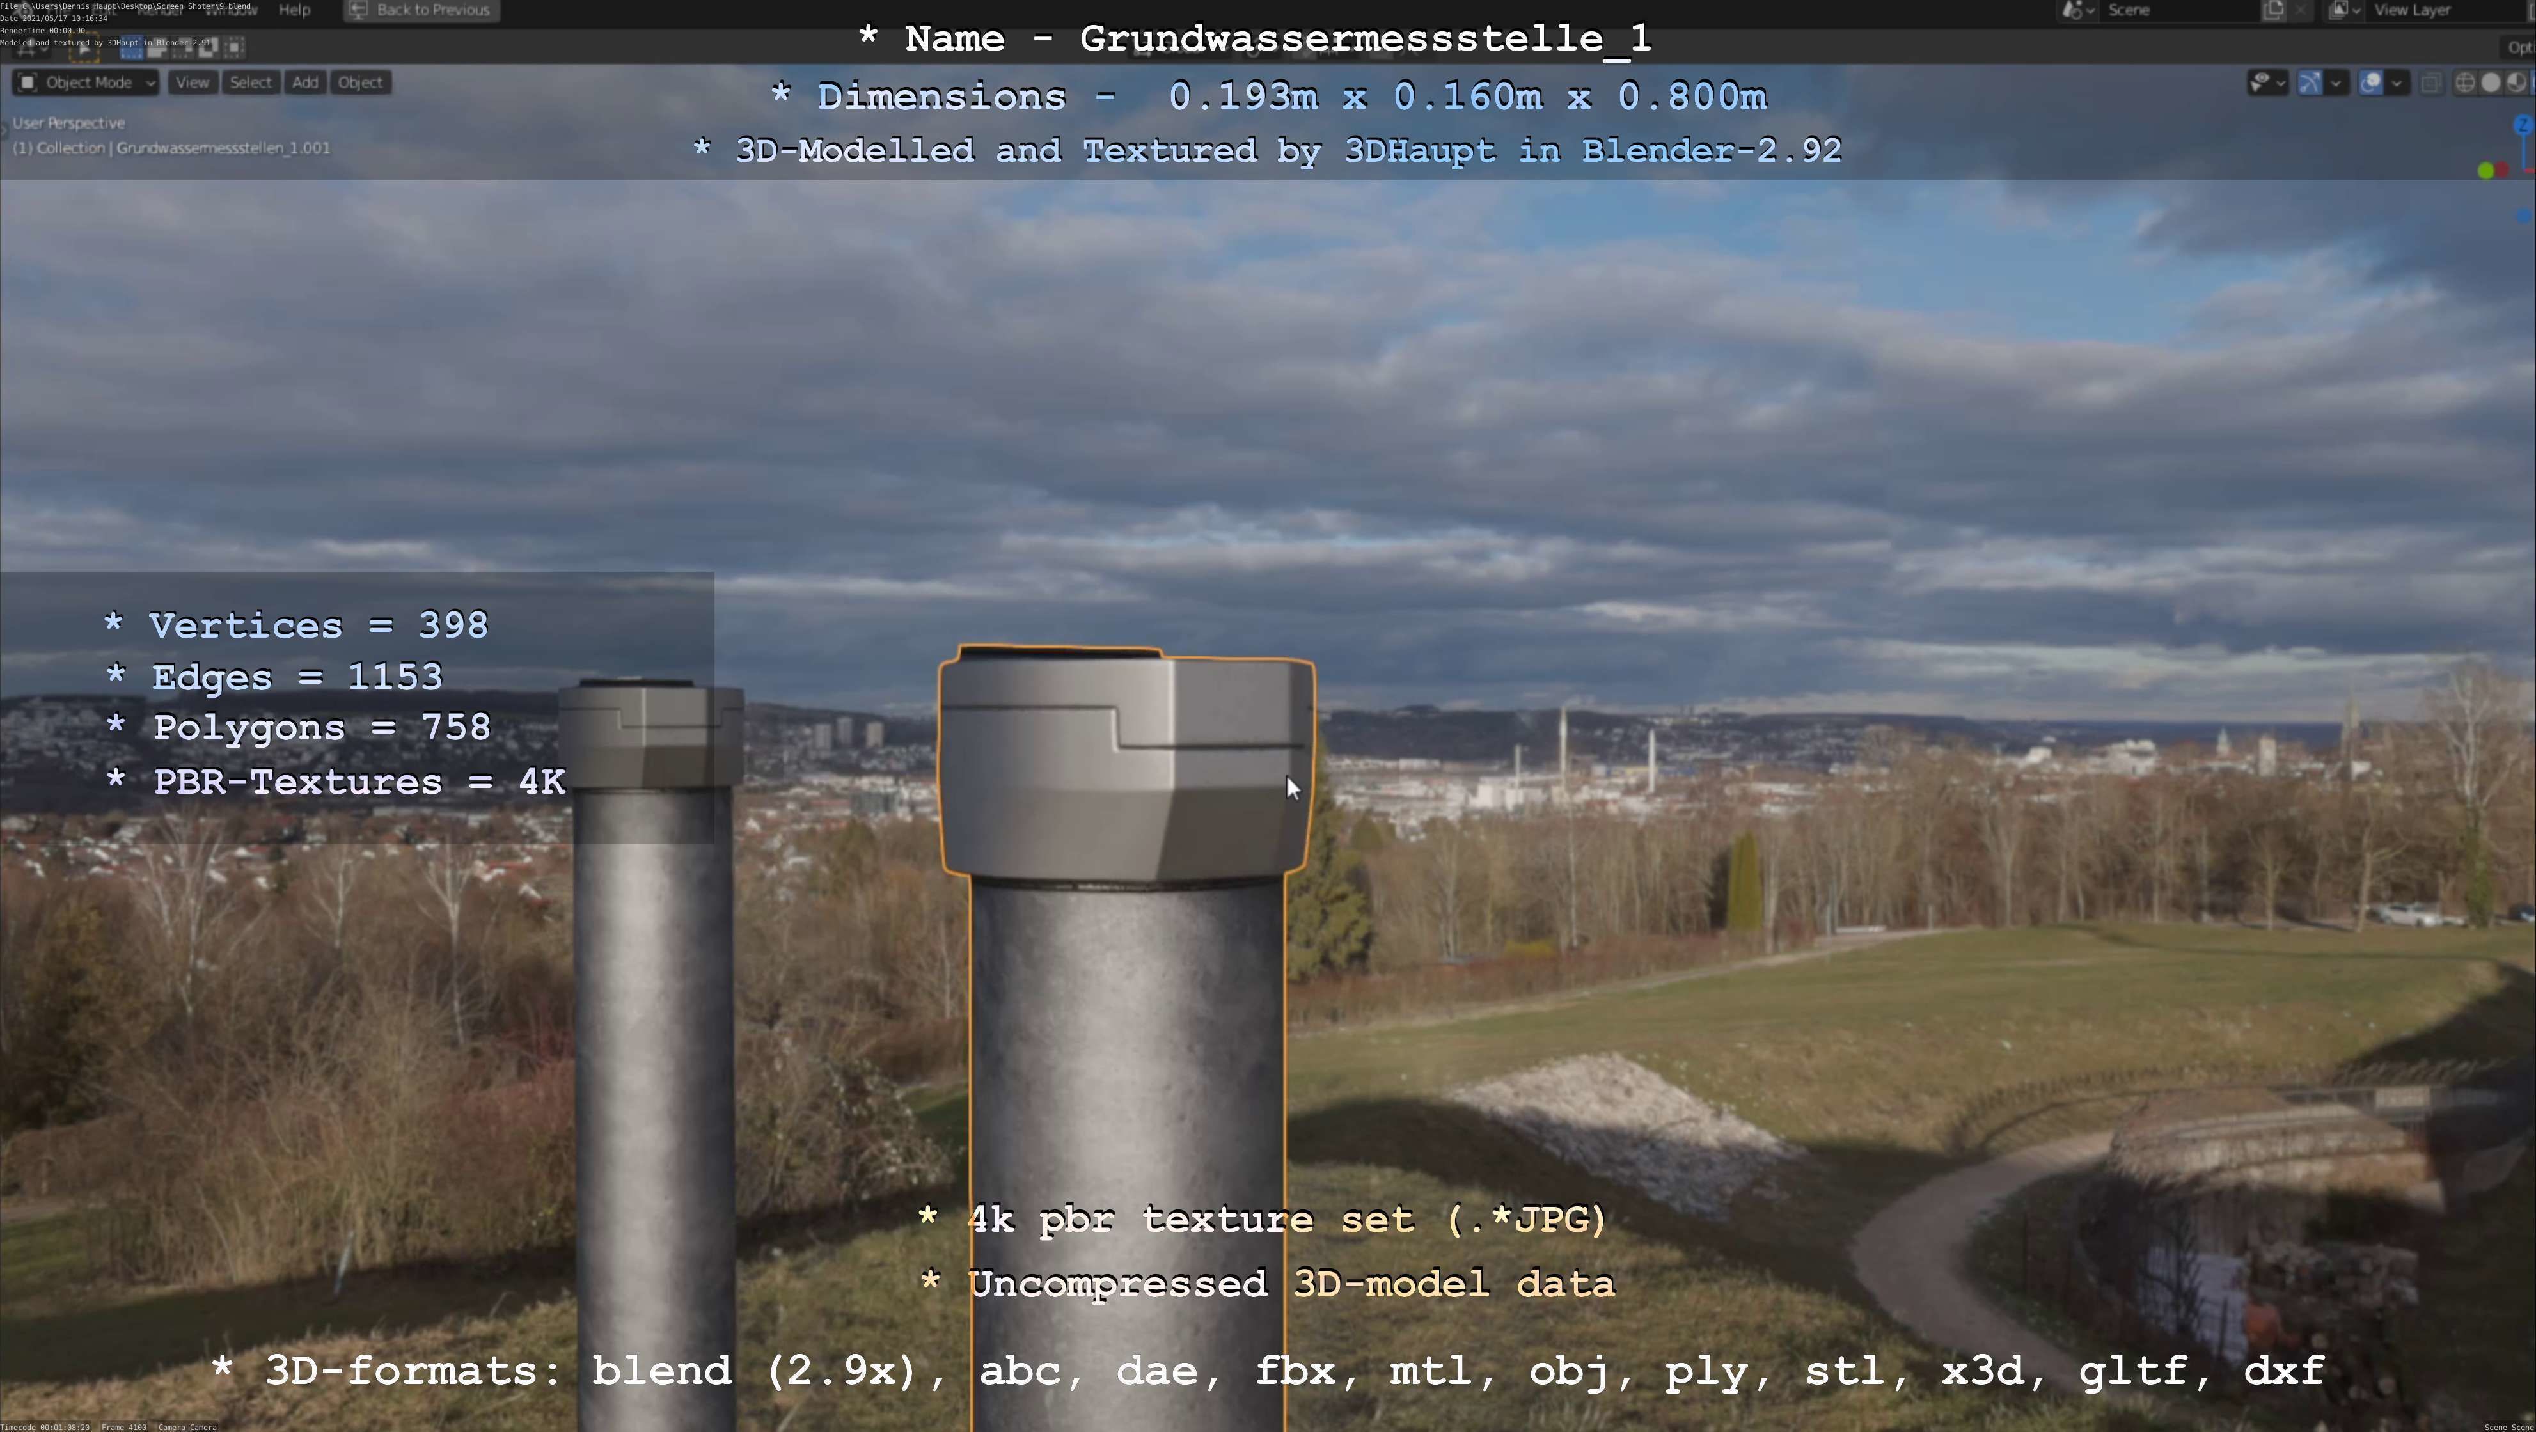
Task: Choose Extend Selection mode icon
Action: (157, 47)
